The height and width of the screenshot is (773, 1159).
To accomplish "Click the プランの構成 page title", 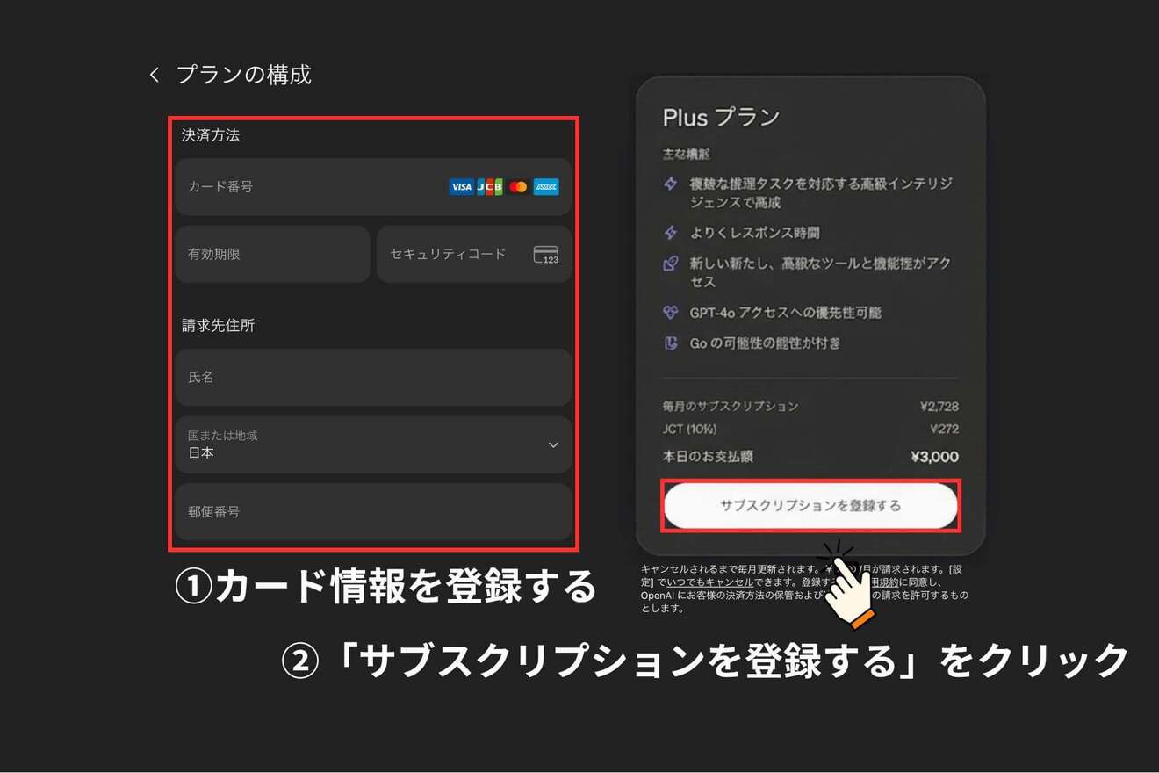I will [244, 75].
